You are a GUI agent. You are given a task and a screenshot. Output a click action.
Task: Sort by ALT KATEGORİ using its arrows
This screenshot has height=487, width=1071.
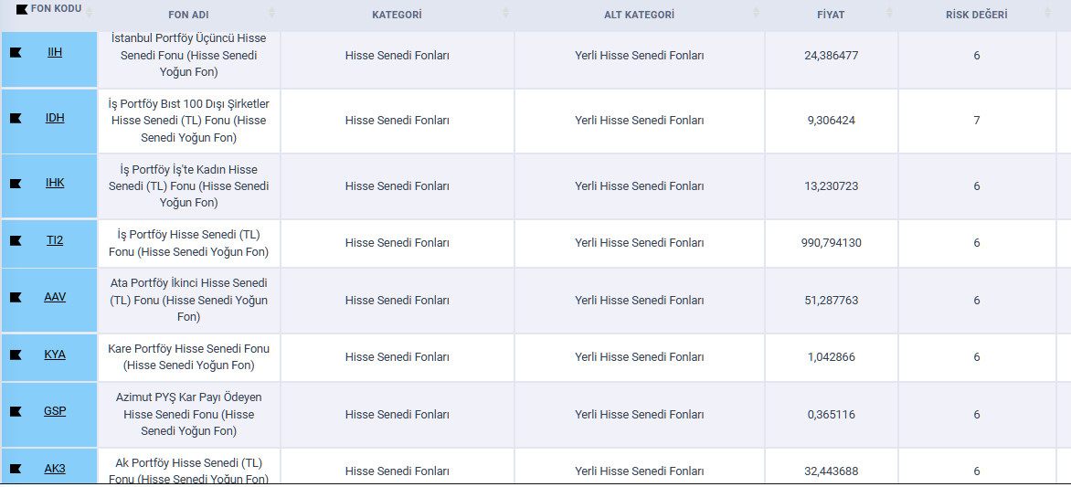coord(756,14)
